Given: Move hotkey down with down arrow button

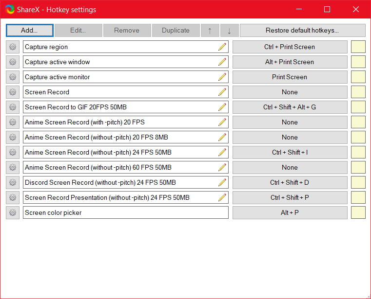Looking at the screenshot, I should point(229,30).
